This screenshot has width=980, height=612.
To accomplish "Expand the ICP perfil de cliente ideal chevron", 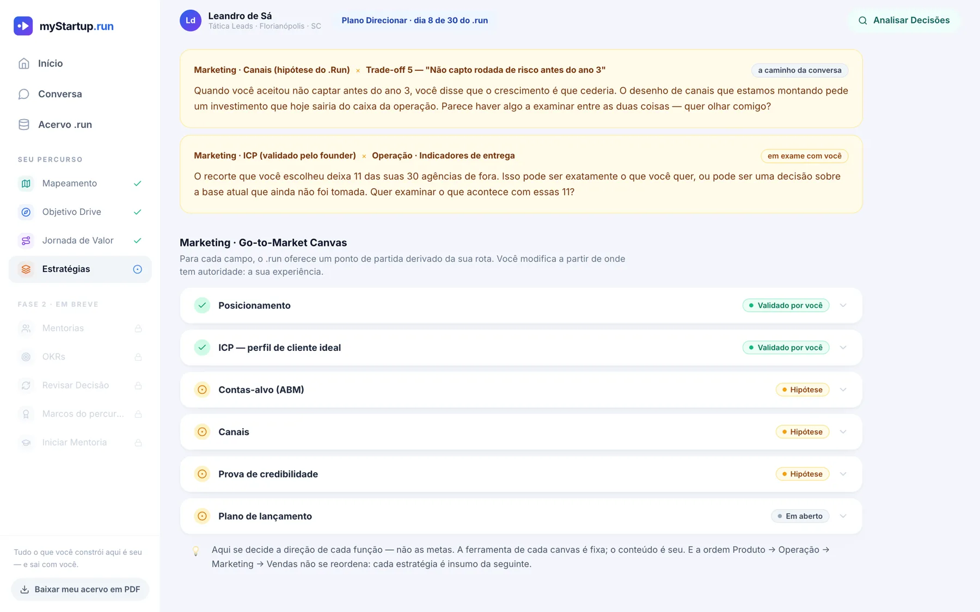I will tap(843, 348).
